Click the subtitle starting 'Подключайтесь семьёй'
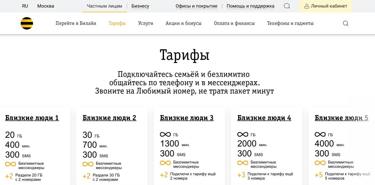This screenshot has width=375, height=185. tap(184, 83)
